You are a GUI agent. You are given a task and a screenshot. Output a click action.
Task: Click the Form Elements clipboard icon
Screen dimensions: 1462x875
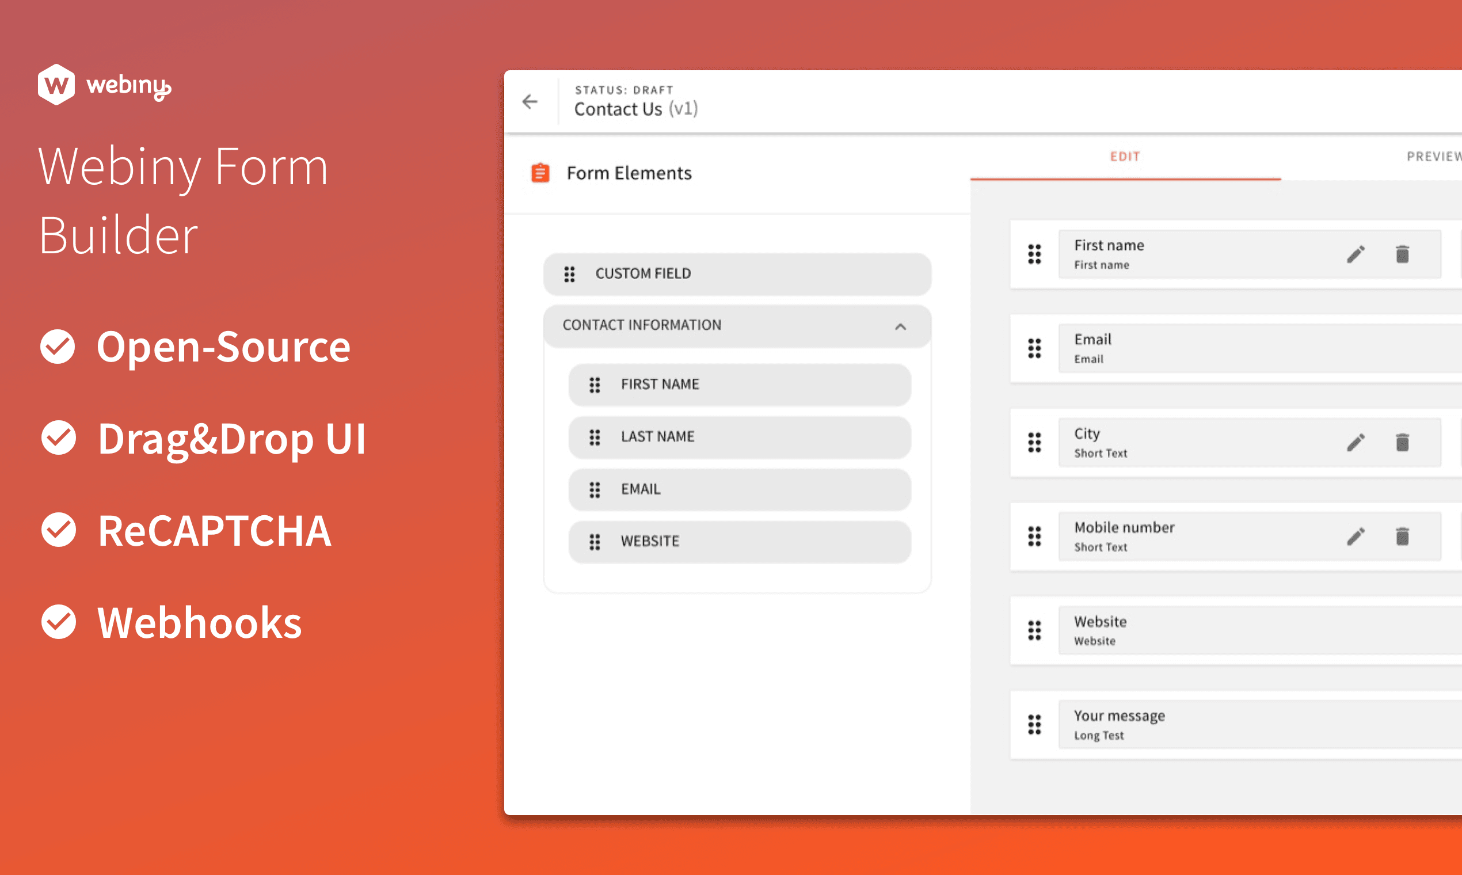[540, 173]
